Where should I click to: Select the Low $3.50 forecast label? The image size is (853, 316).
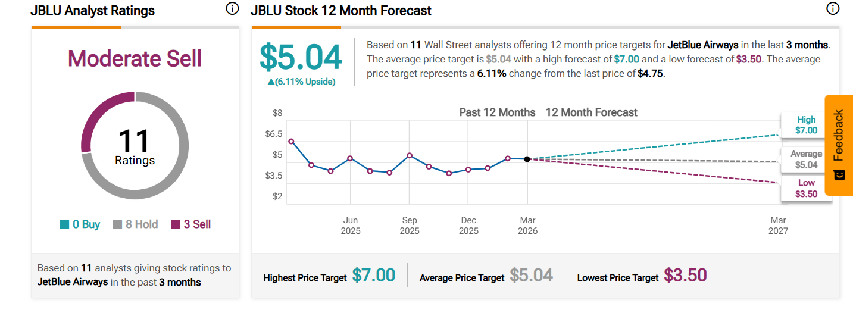click(806, 188)
